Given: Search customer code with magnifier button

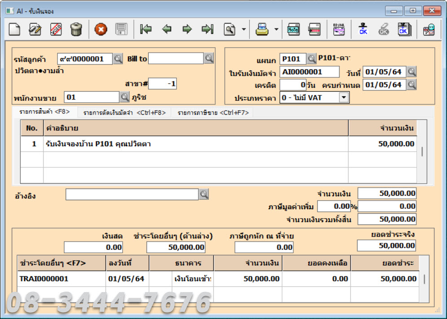Looking at the screenshot, I should 118,59.
